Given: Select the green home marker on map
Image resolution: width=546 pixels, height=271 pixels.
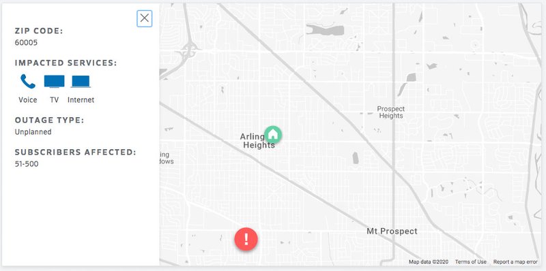Looking at the screenshot, I should [273, 134].
